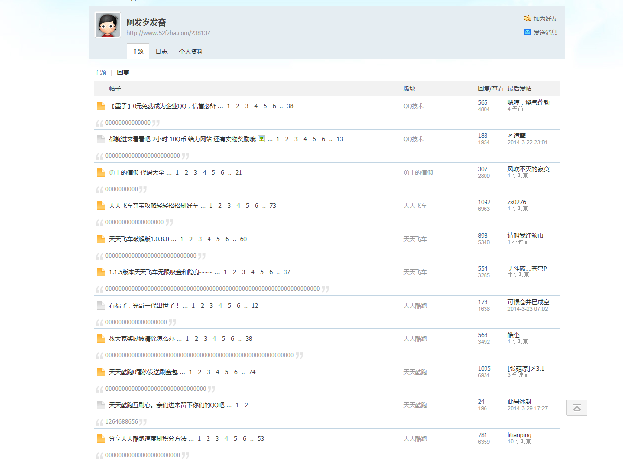The image size is (623, 459).
Task: Click image attachment icon in 10Q币 thread title
Action: 261,139
